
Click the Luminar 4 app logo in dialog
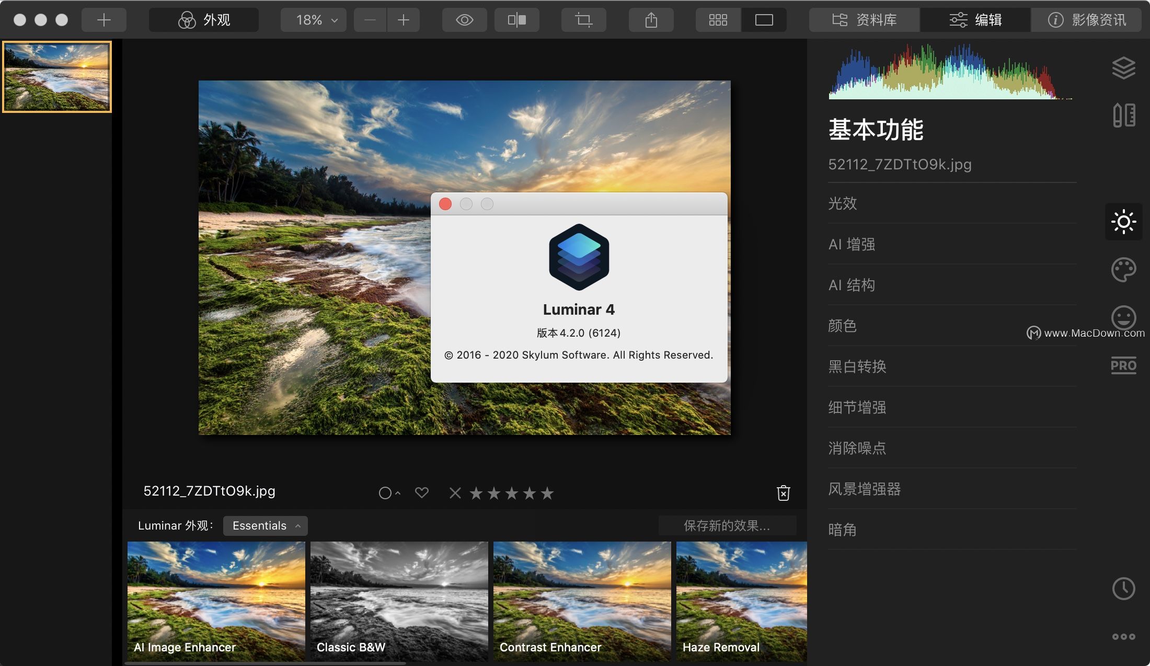[579, 257]
